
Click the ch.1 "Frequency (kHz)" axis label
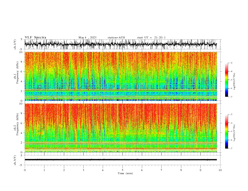(18, 72)
